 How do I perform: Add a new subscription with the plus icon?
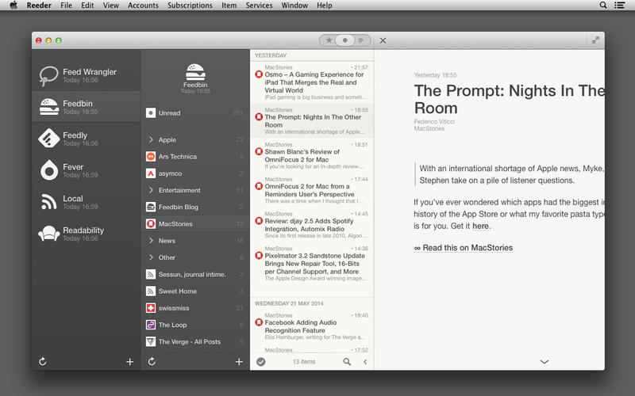pyautogui.click(x=239, y=362)
